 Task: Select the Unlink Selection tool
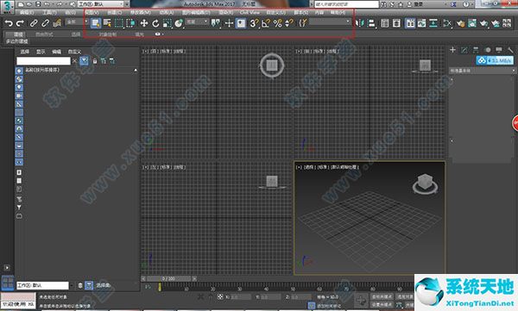point(45,23)
